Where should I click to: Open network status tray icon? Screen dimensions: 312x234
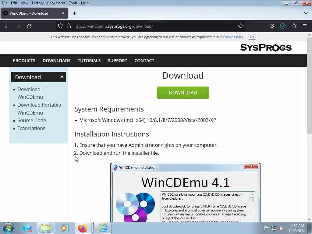[274, 228]
